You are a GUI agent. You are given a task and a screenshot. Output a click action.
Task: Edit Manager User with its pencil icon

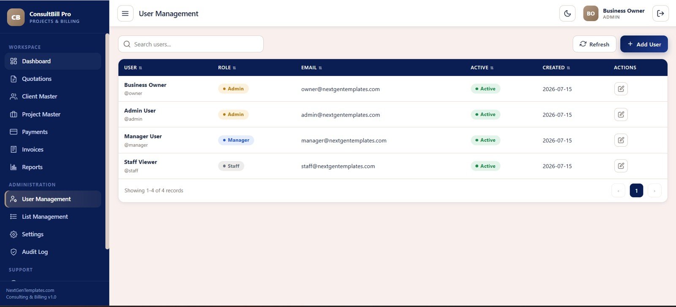pyautogui.click(x=621, y=140)
